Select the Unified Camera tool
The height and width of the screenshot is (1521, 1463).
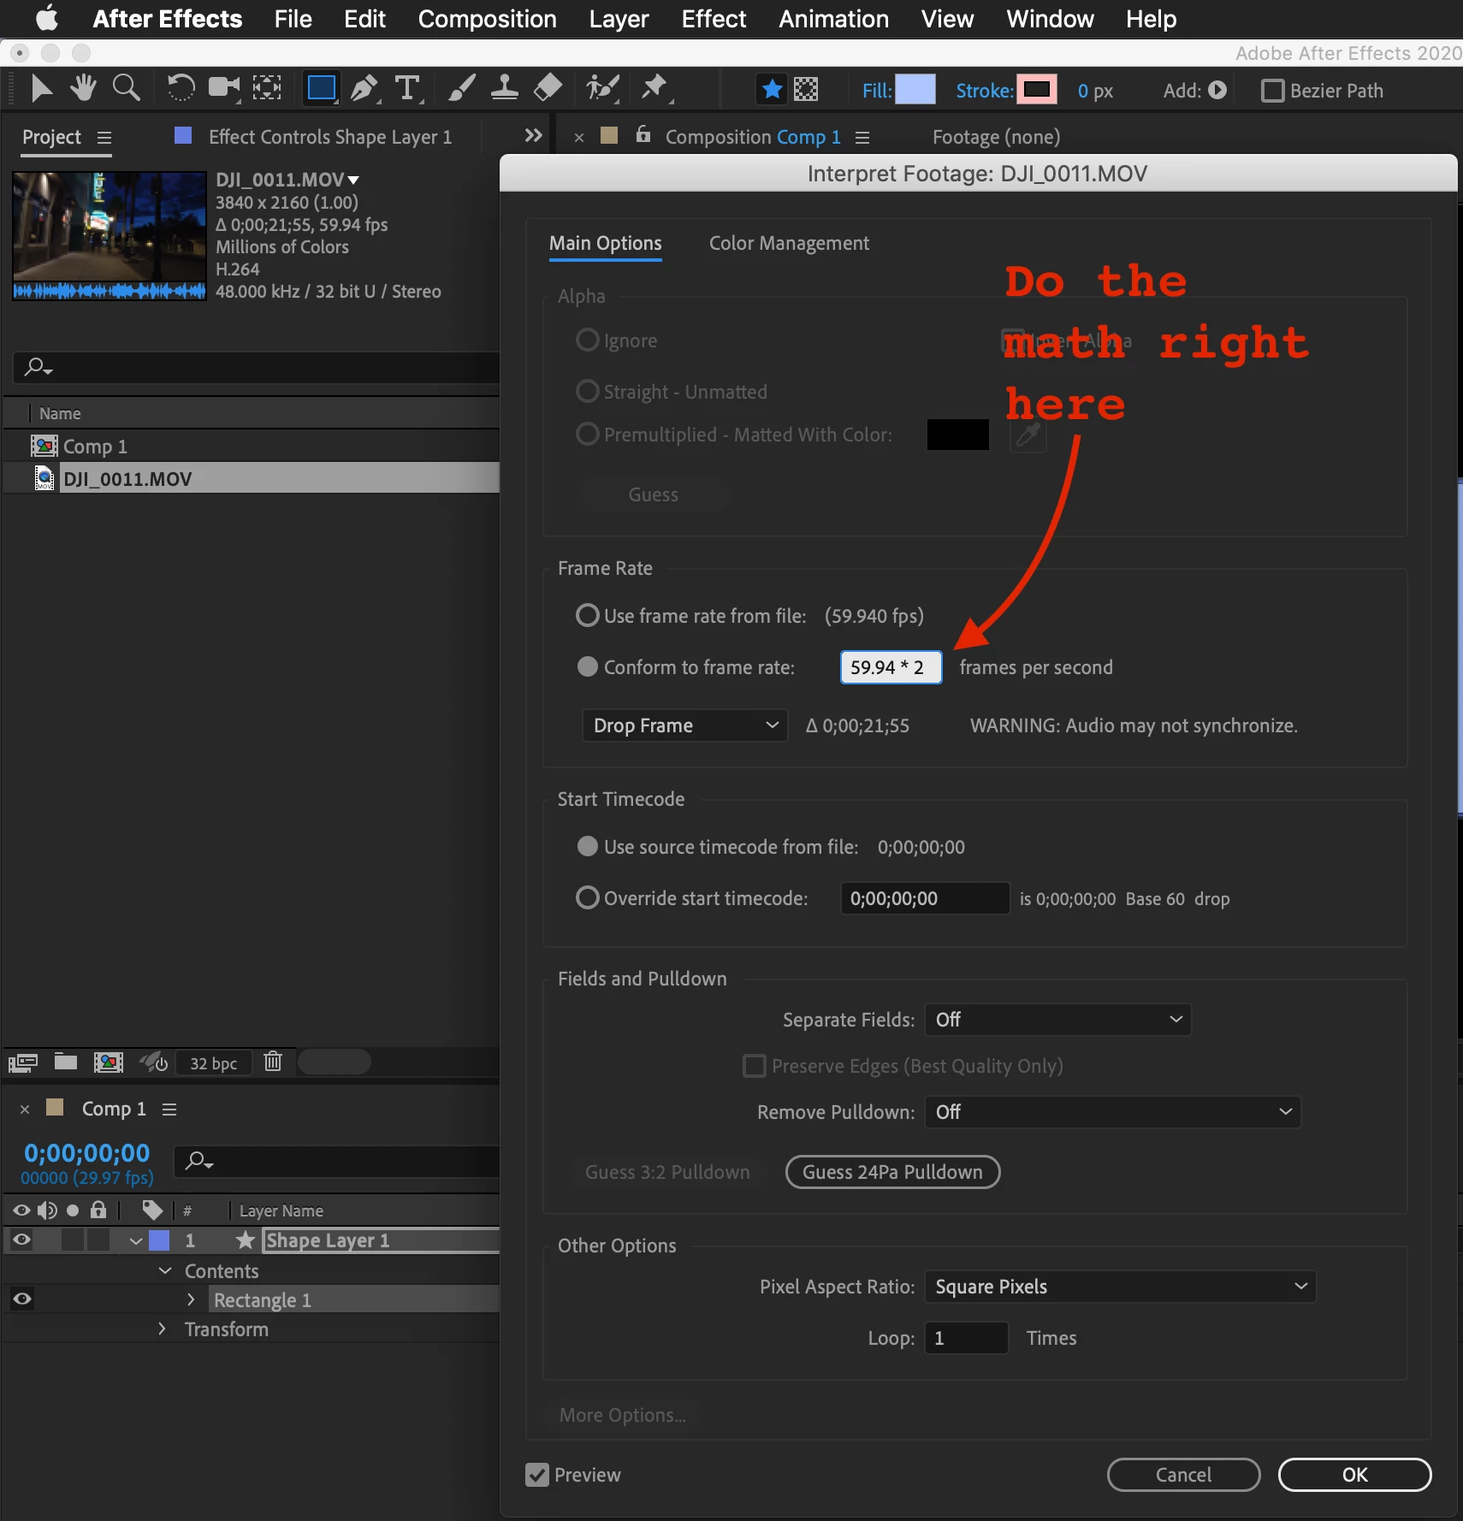224,88
